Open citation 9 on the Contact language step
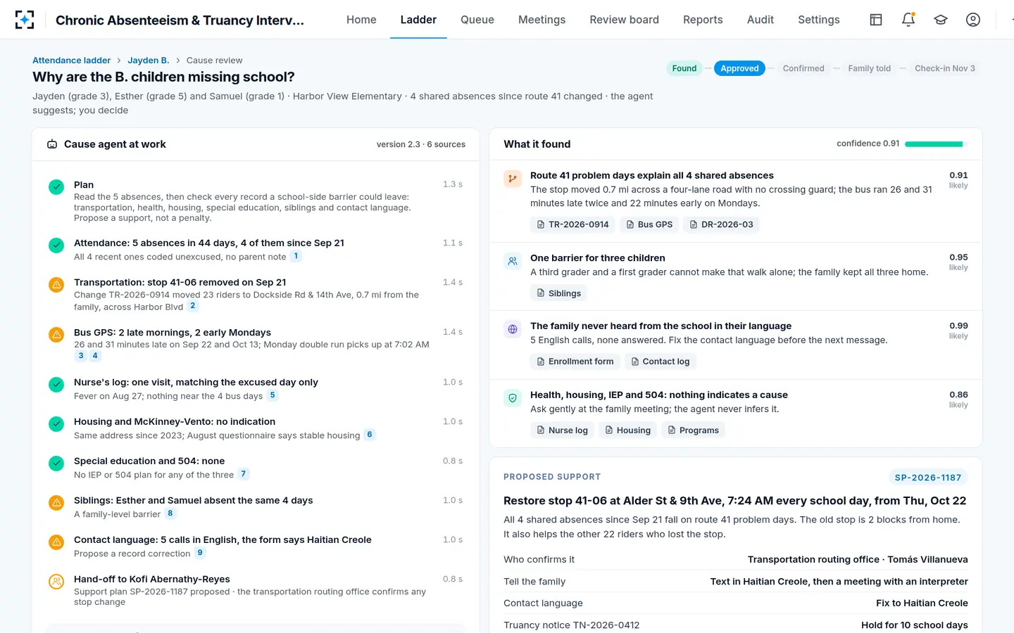Screen dimensions: 1014x633 (201, 554)
